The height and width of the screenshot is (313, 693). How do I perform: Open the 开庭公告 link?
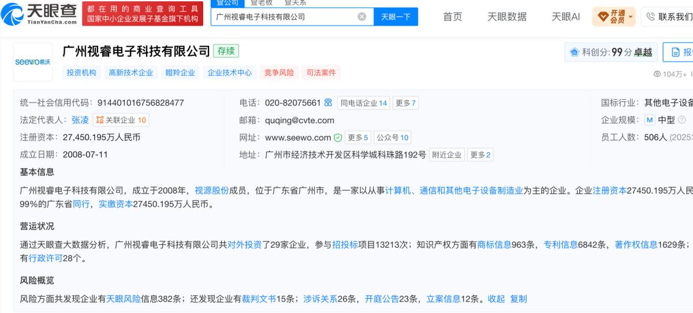(382, 299)
